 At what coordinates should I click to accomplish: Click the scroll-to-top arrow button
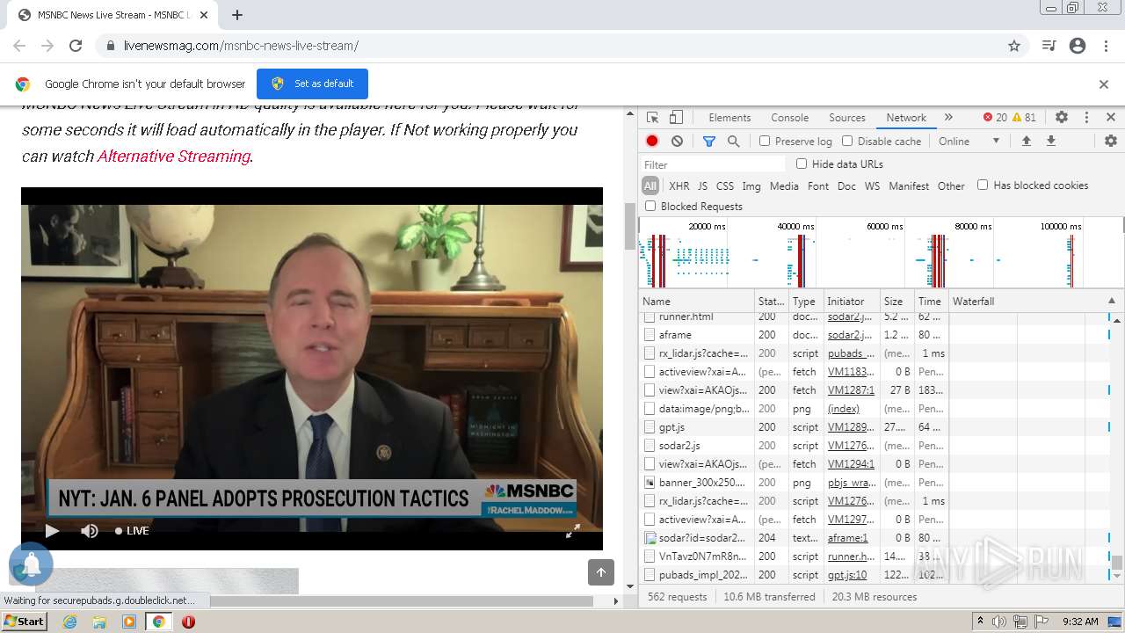pos(601,572)
